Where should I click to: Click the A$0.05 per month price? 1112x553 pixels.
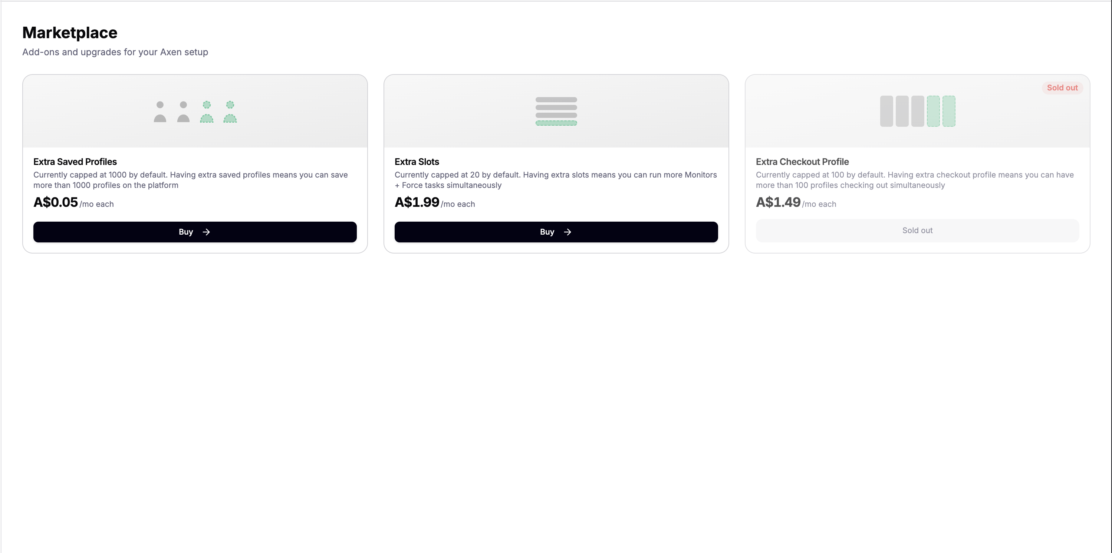click(73, 202)
